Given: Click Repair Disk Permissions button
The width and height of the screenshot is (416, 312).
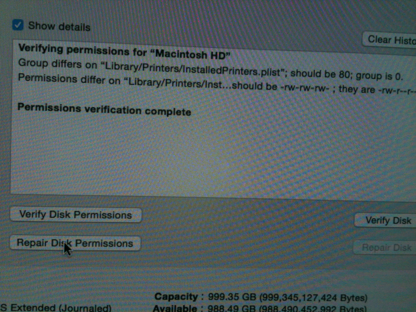Looking at the screenshot, I should 75,243.
